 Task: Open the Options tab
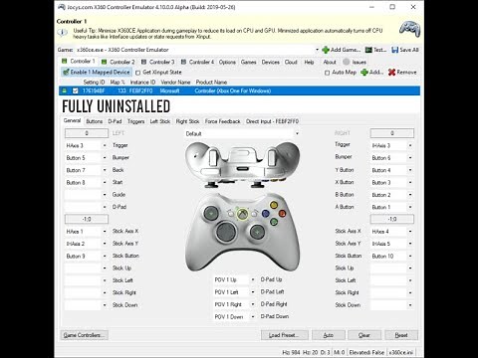pos(227,62)
